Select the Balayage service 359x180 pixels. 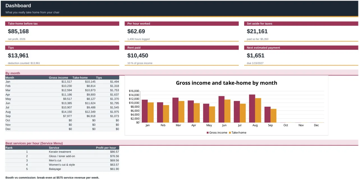54,169
